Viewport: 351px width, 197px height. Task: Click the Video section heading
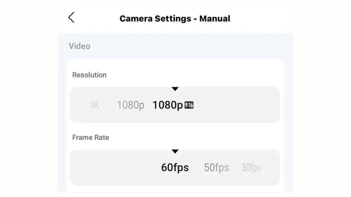[x=80, y=46]
